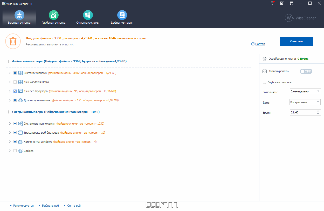This screenshot has height=211, width=324.
Task: Open the Быстрая очистка tab
Action: [19, 17]
